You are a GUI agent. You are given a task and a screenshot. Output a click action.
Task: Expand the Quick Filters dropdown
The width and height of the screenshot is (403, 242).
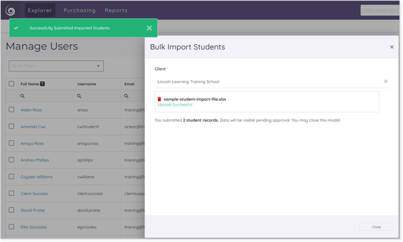(56, 66)
